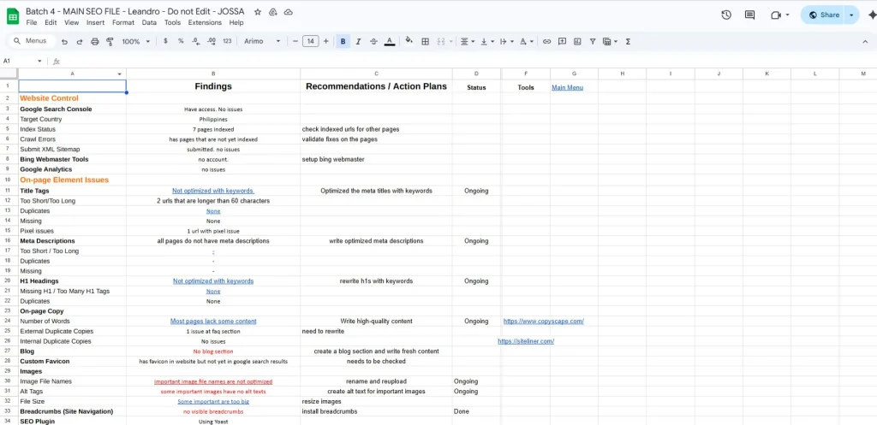Open text color picker

pyautogui.click(x=390, y=41)
